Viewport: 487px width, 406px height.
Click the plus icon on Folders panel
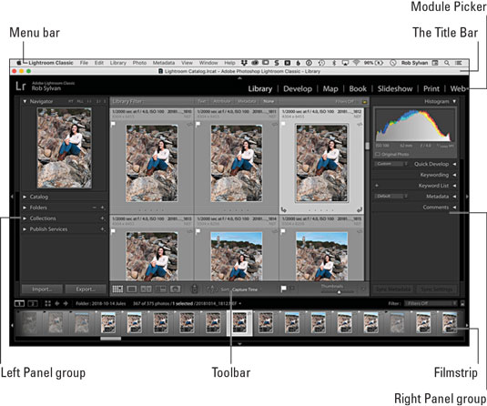[x=103, y=208]
